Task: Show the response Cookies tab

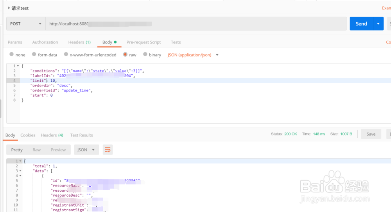Action: tap(28, 135)
